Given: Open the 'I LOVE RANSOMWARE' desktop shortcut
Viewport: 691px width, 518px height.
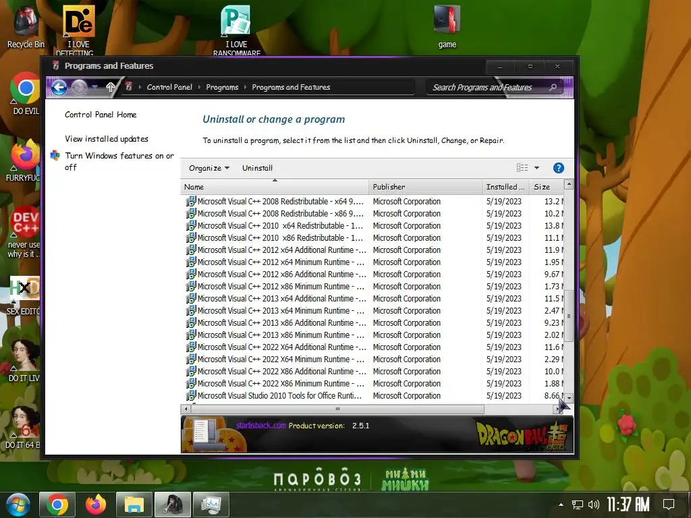Looking at the screenshot, I should click(x=237, y=30).
